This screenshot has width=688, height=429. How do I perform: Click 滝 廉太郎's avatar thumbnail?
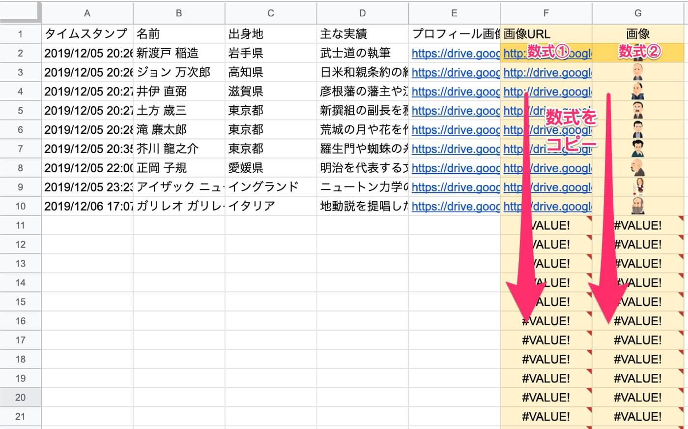point(637,129)
